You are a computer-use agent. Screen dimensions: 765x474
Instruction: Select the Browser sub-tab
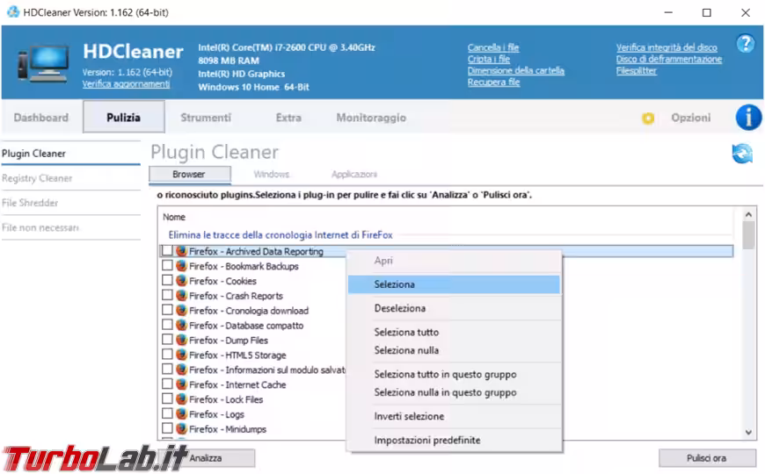coord(189,174)
